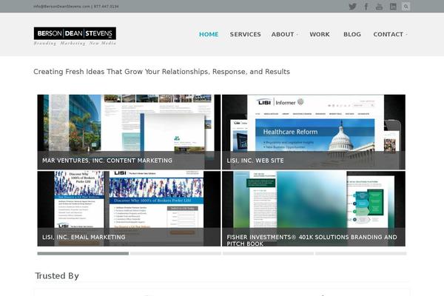Image resolution: width=444 pixels, height=296 pixels.
Task: Open the Blog menu item
Action: tap(352, 34)
